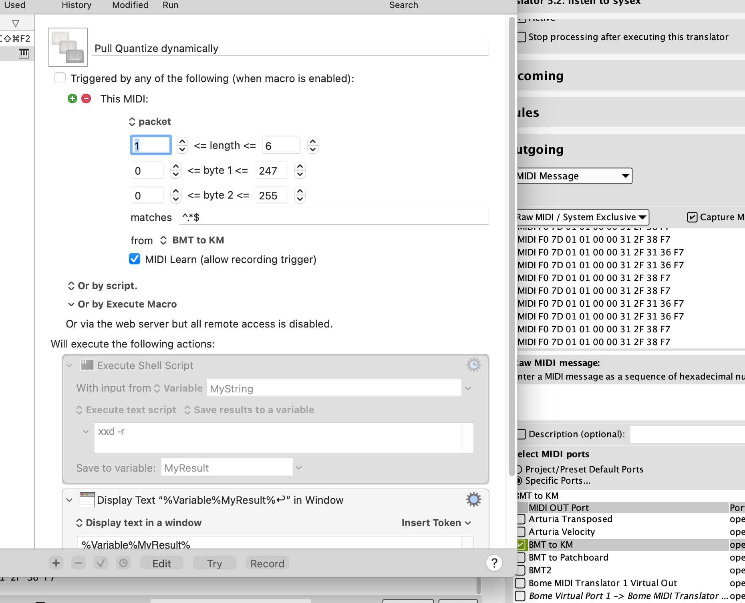Collapse the Or by Execute Macro section

(x=71, y=304)
